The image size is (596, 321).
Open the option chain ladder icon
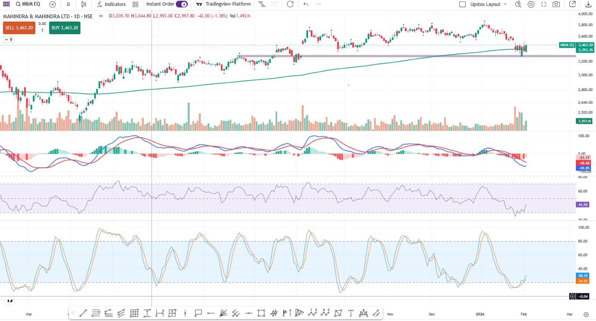click(262, 4)
